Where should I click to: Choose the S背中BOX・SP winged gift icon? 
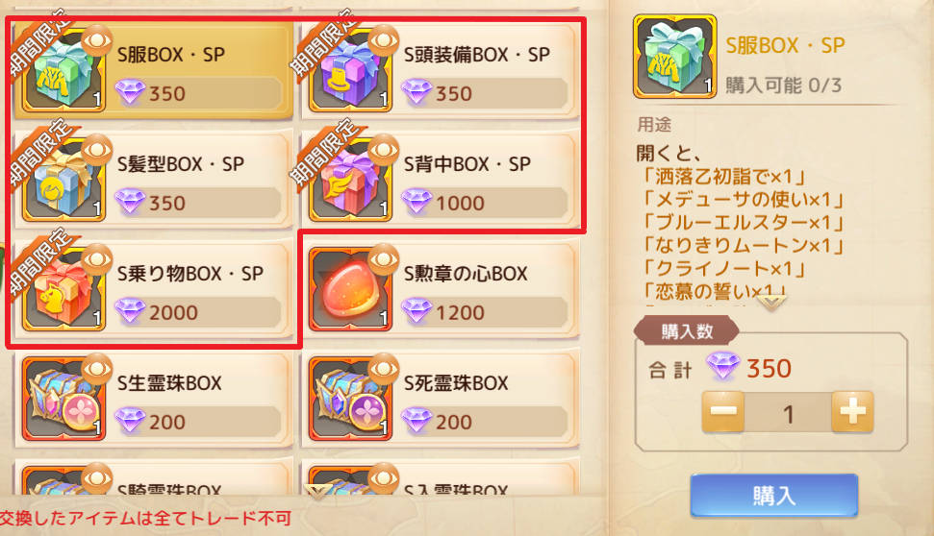point(350,181)
